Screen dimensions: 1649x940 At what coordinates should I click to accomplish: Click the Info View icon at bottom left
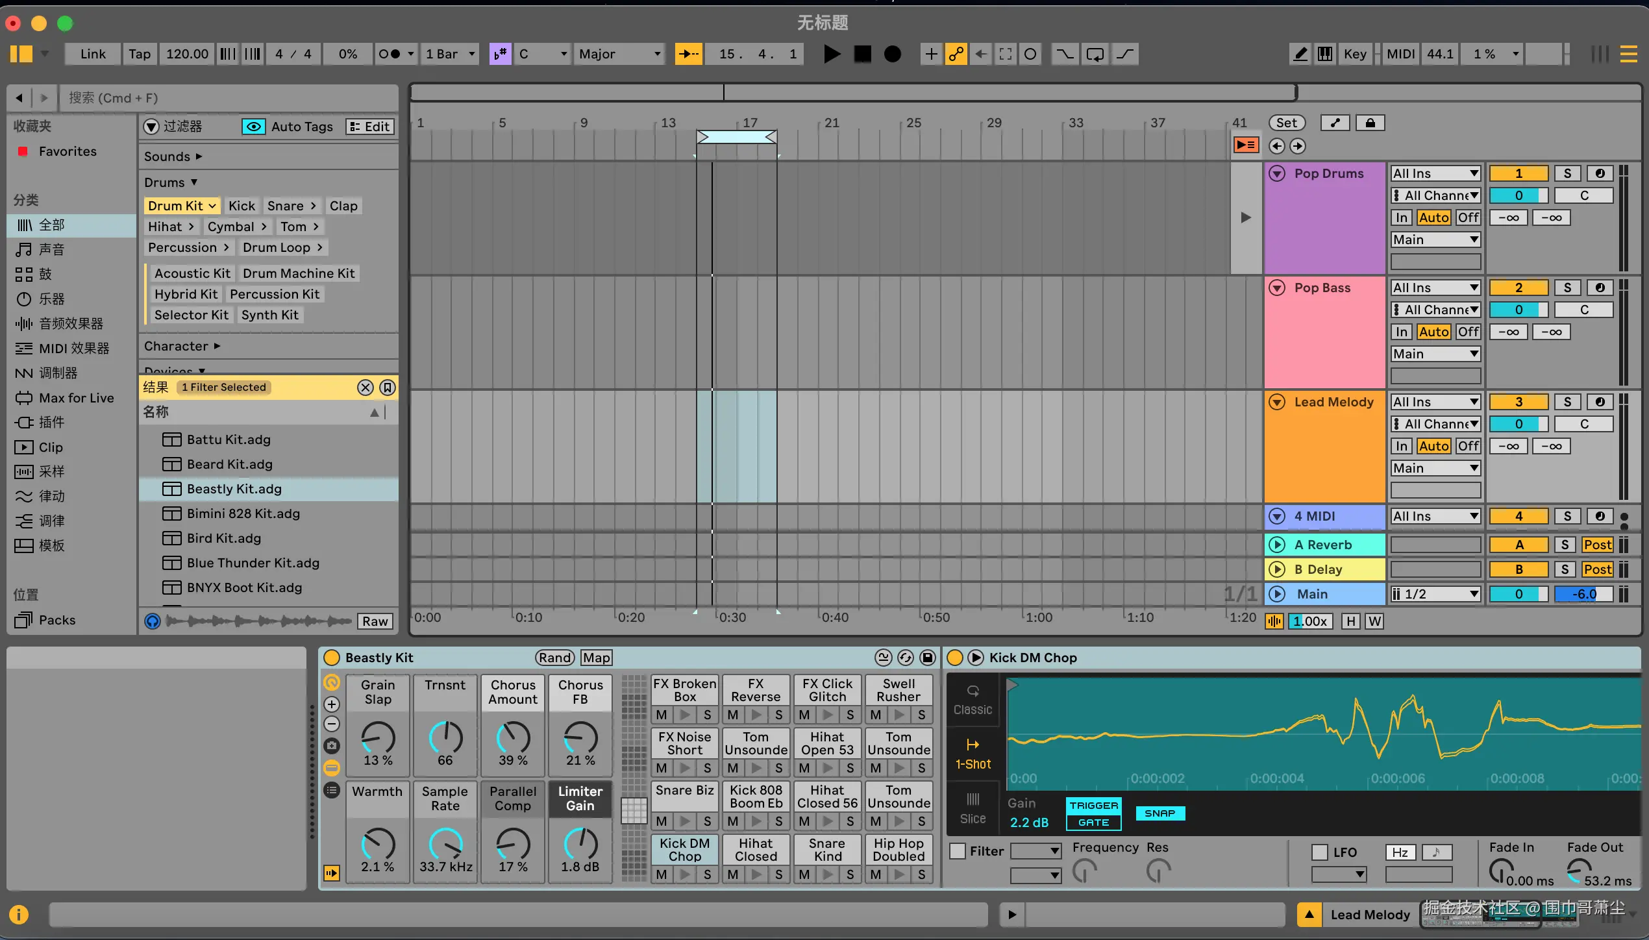pyautogui.click(x=19, y=915)
